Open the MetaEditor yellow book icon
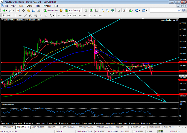 [61, 10]
